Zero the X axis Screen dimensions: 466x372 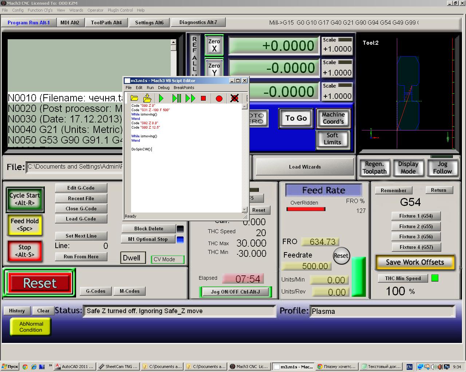pyautogui.click(x=214, y=45)
